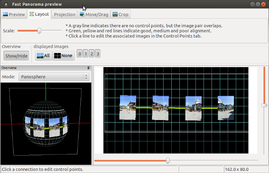This screenshot has width=269, height=173.
Task: Toggle the Show/Hide overview button
Action: [x=17, y=55]
